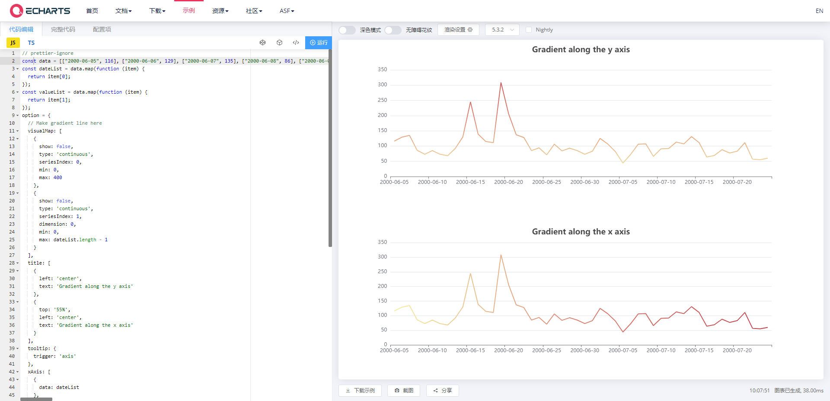Toggle 无障碍花纹 decal pattern switch

pyautogui.click(x=393, y=30)
